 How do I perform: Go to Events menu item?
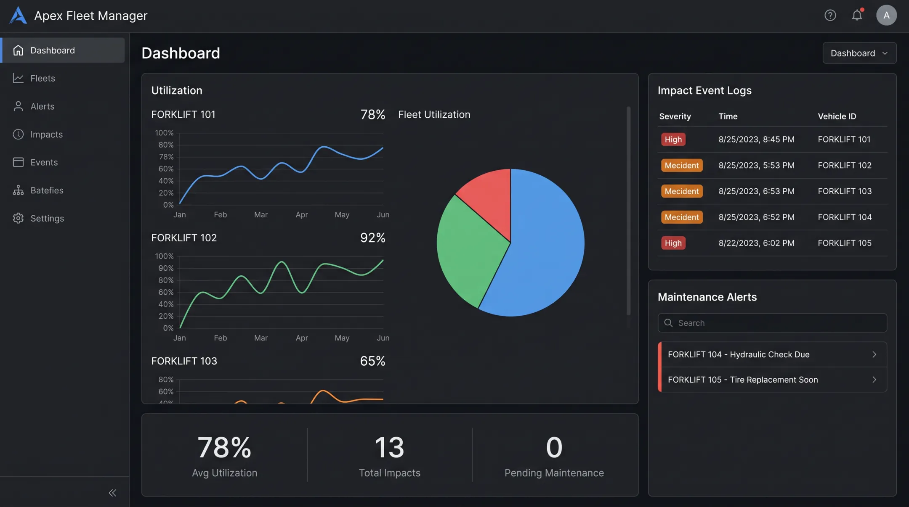tap(63, 162)
